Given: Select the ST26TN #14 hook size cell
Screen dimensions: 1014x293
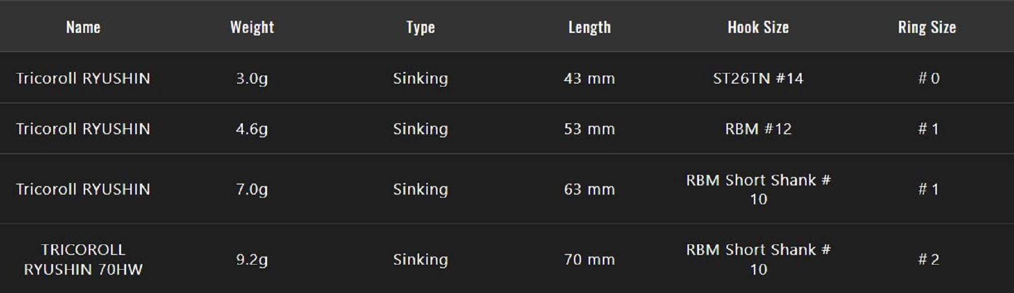Looking at the screenshot, I should click(x=758, y=79).
